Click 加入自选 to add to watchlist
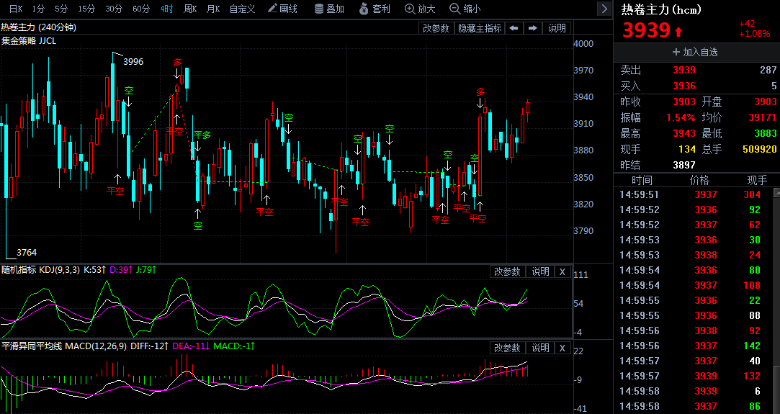Image resolution: width=780 pixels, height=414 pixels. (x=695, y=52)
